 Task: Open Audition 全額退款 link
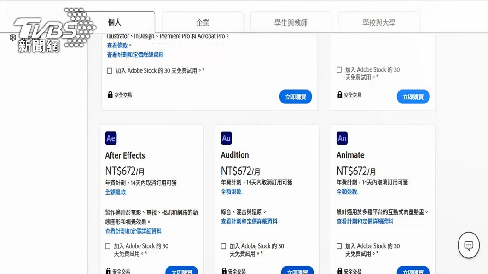232,192
